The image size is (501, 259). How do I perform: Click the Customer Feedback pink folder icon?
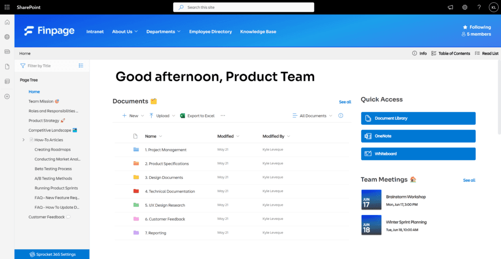(136, 219)
